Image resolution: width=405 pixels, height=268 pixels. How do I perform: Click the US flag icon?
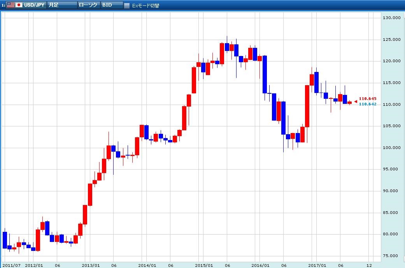(x=11, y=5)
